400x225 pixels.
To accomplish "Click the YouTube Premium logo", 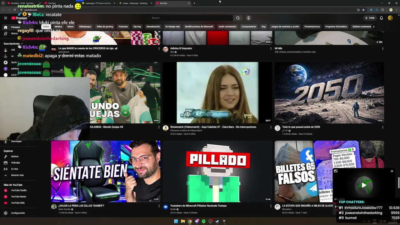I will 19,18.
